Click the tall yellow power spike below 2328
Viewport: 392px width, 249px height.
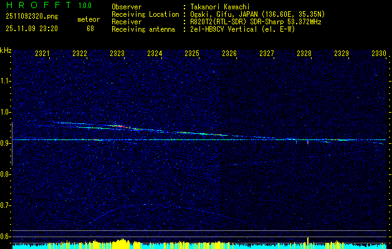tap(308, 243)
